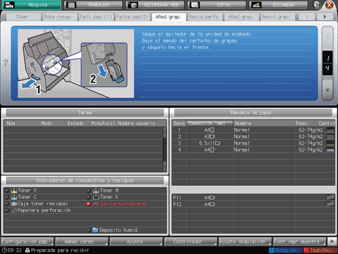Click the Sum.CartuchoGrapas staple icon
This screenshot has height=254, width=338.
[x=96, y=204]
